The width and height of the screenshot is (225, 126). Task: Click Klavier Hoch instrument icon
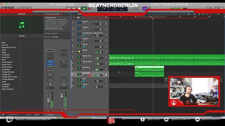79,63
